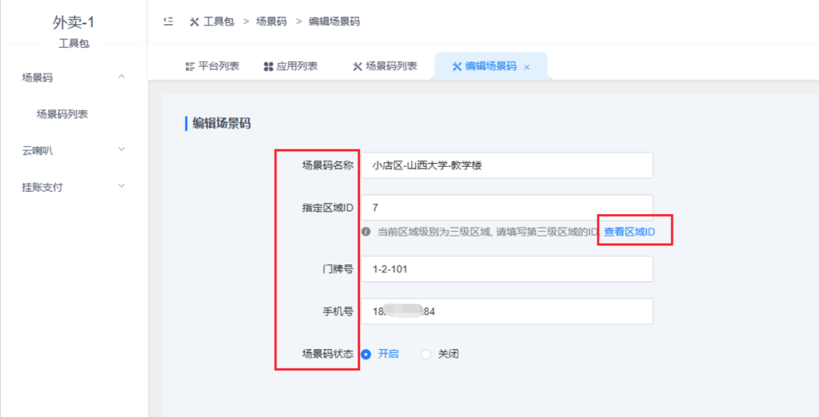Focus the 场景码名称 input field

tap(507, 165)
